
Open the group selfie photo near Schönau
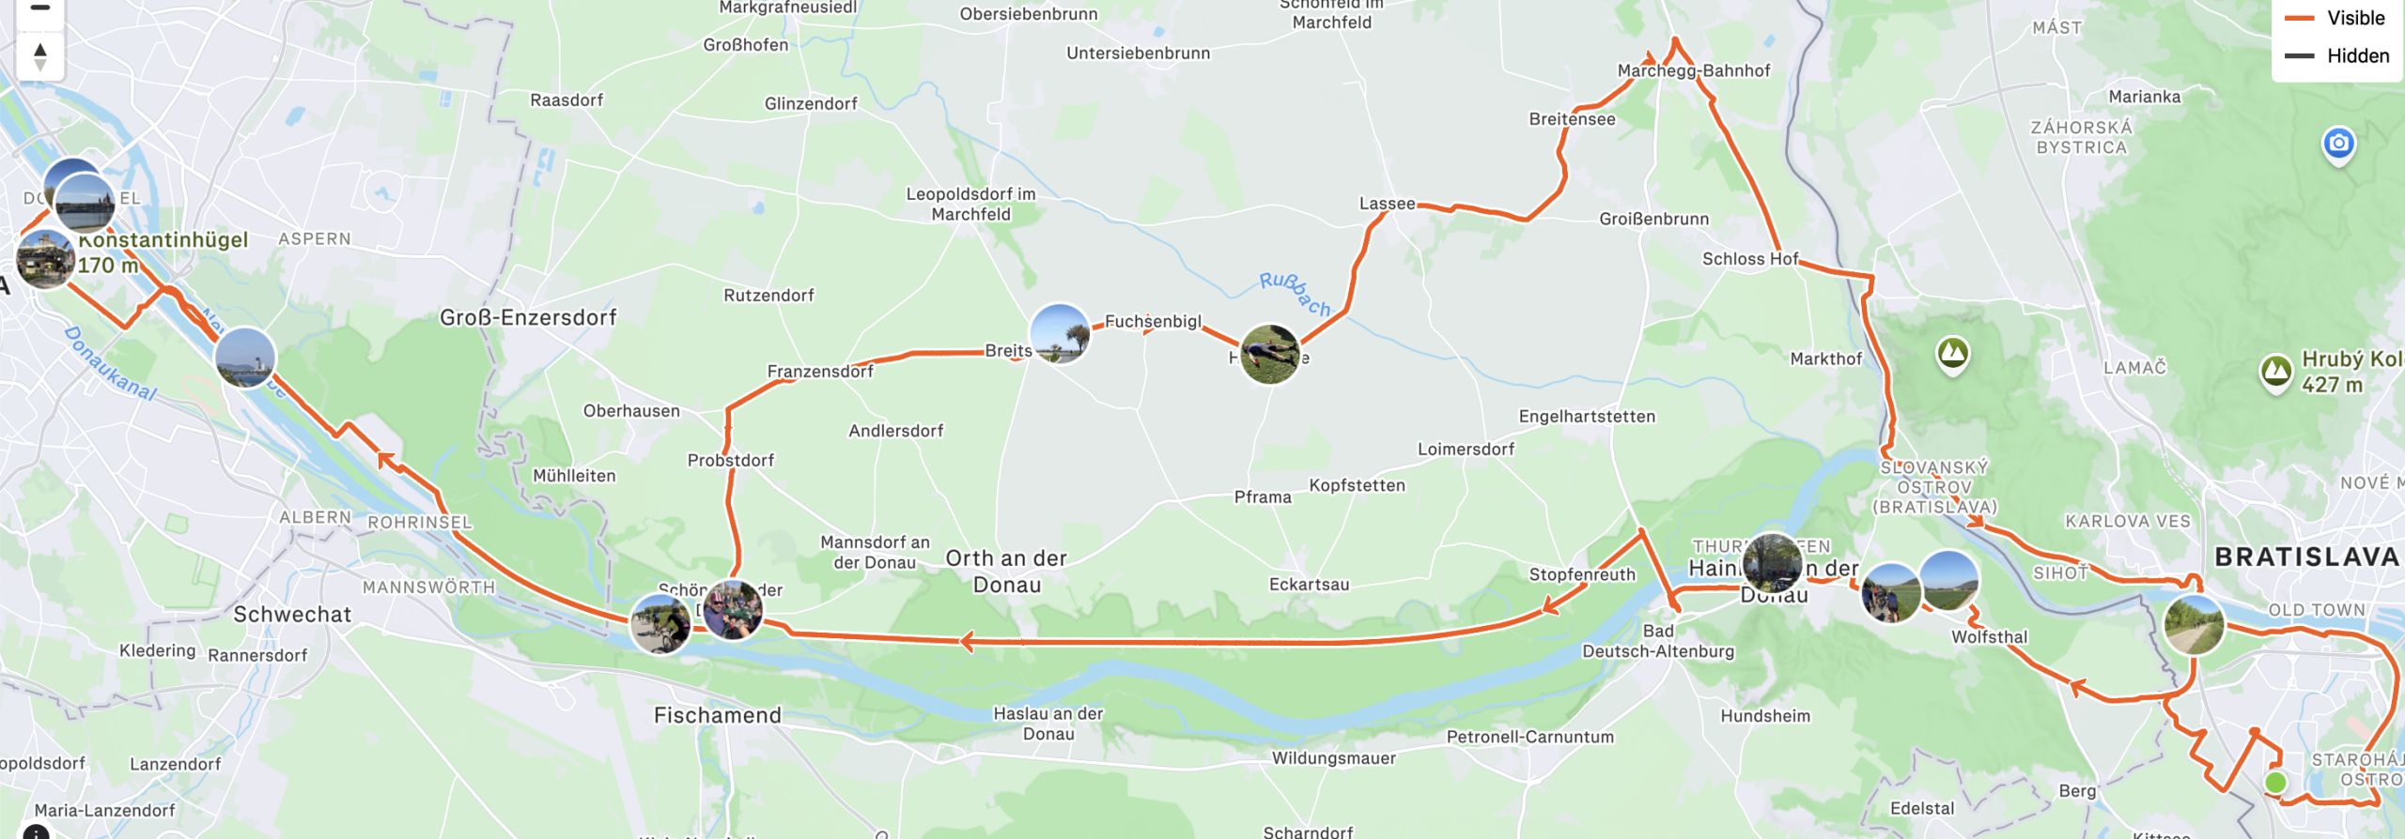coord(733,610)
